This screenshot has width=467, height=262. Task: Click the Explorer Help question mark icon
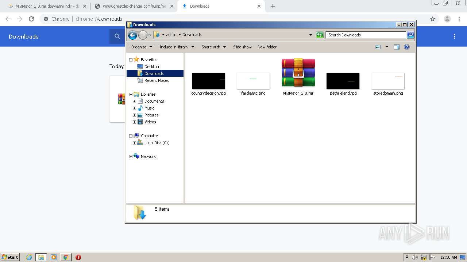407,47
